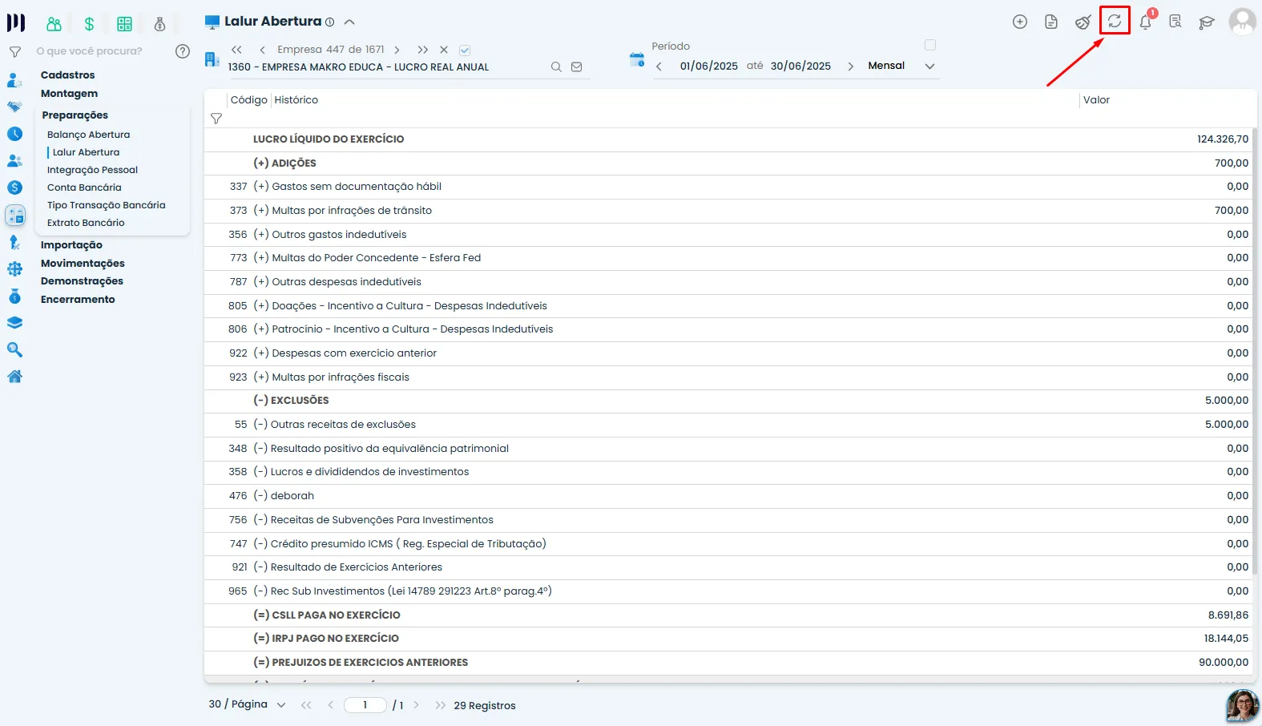Image resolution: width=1262 pixels, height=726 pixels.
Task: Open the user profile avatar
Action: (x=1243, y=22)
